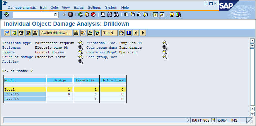Open the bar chart graphics icon
This screenshot has height=126, width=256.
pyautogui.click(x=28, y=33)
